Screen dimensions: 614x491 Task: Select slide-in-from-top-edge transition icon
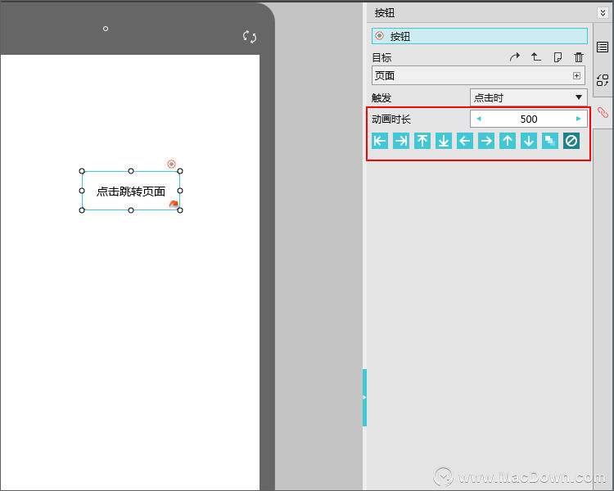pos(422,141)
